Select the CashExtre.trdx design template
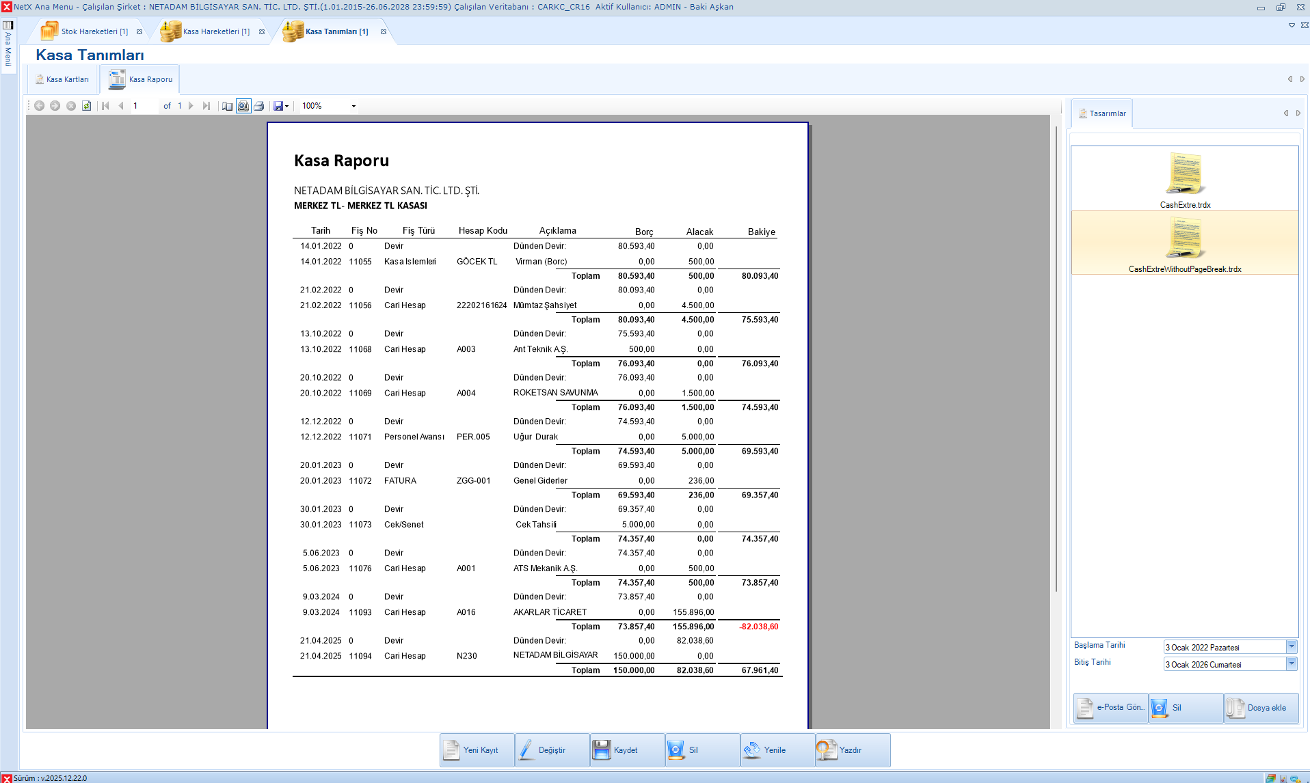The image size is (1310, 783). (1184, 180)
